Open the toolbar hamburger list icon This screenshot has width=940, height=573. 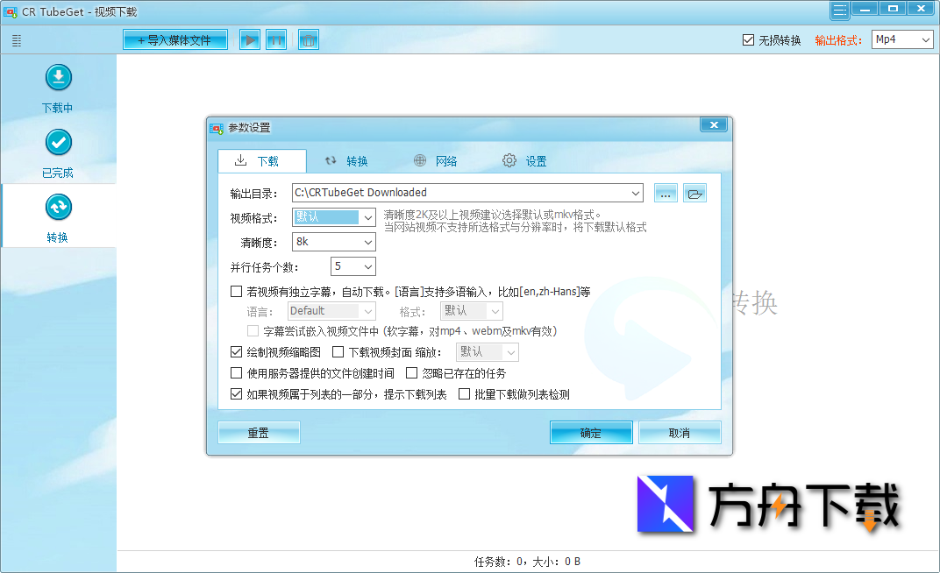coord(15,39)
